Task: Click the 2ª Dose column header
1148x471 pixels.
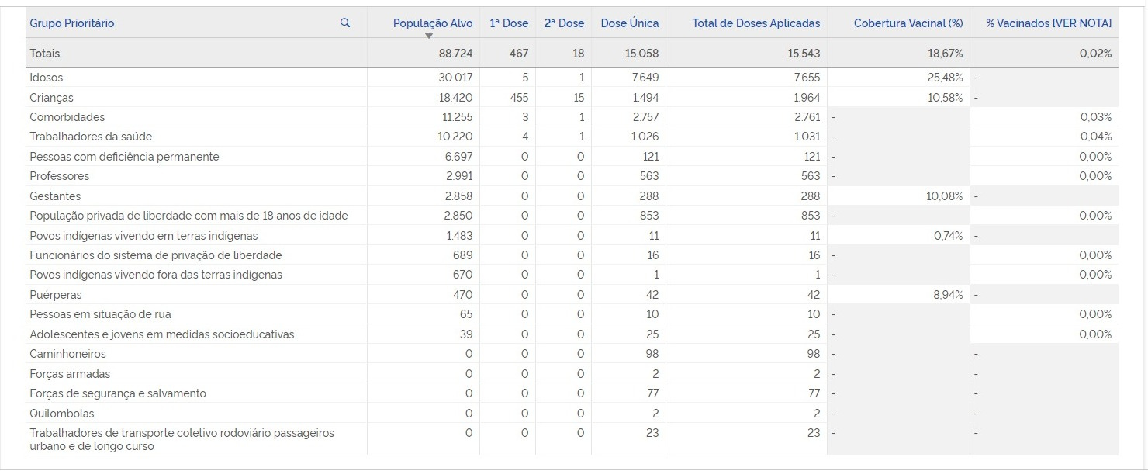Action: click(564, 23)
